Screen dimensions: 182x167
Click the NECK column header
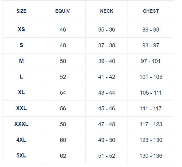click(106, 11)
